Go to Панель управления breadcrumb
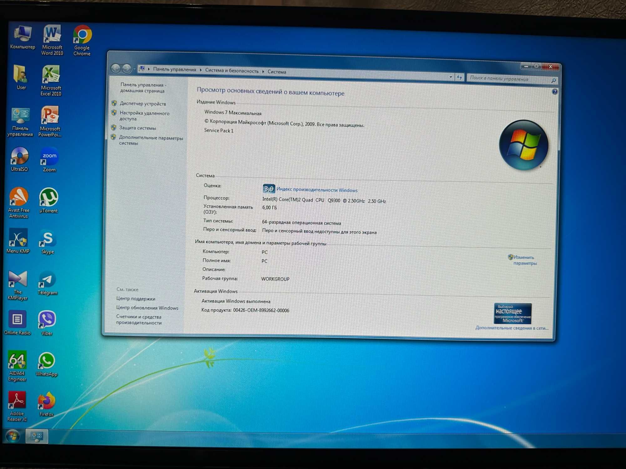Screen dimensions: 626x469 point(175,69)
